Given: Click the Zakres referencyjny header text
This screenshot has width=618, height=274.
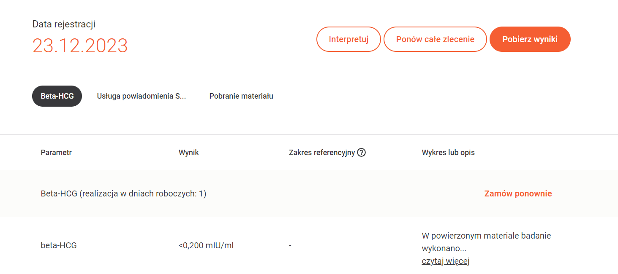Looking at the screenshot, I should point(322,153).
